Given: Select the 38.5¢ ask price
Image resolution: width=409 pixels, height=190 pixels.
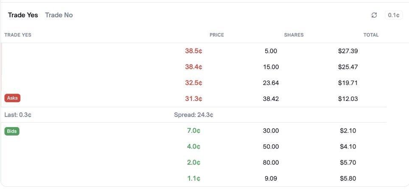Looking at the screenshot, I should coord(193,51).
